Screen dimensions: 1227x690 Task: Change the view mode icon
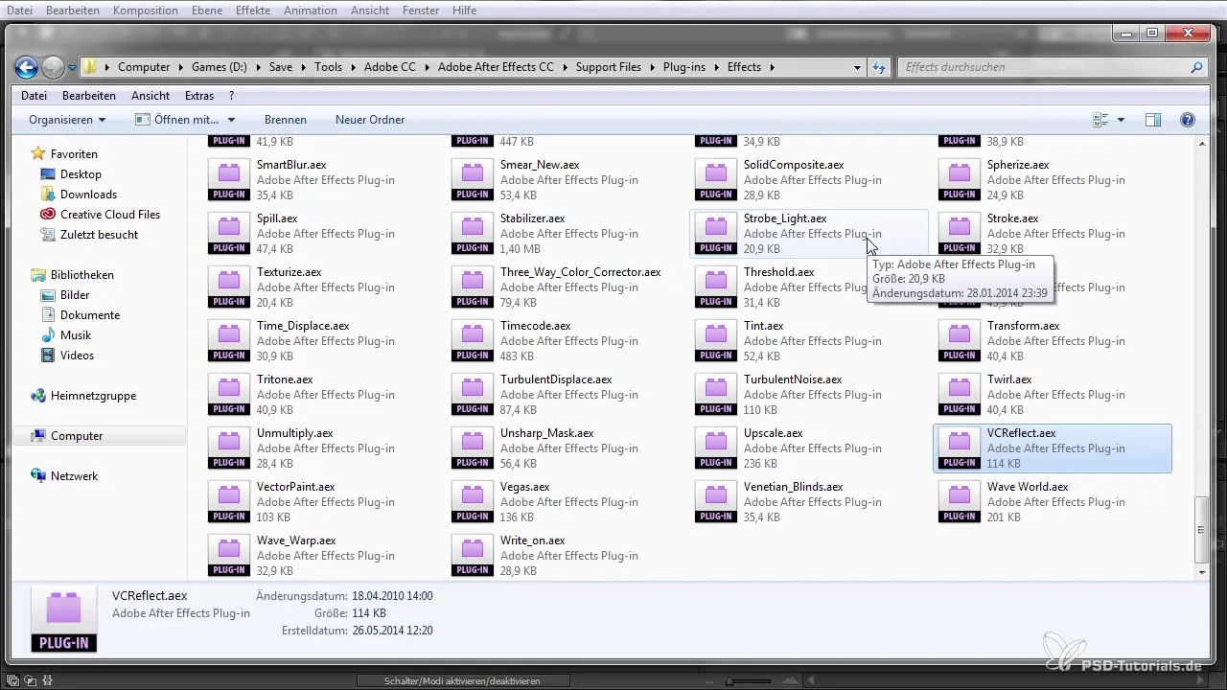tap(1100, 120)
